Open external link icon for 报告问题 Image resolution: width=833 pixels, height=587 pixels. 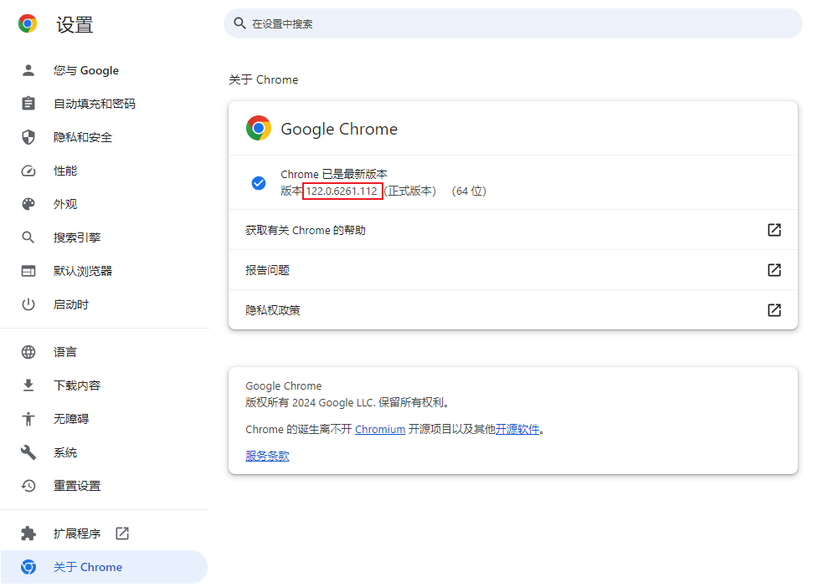[774, 269]
